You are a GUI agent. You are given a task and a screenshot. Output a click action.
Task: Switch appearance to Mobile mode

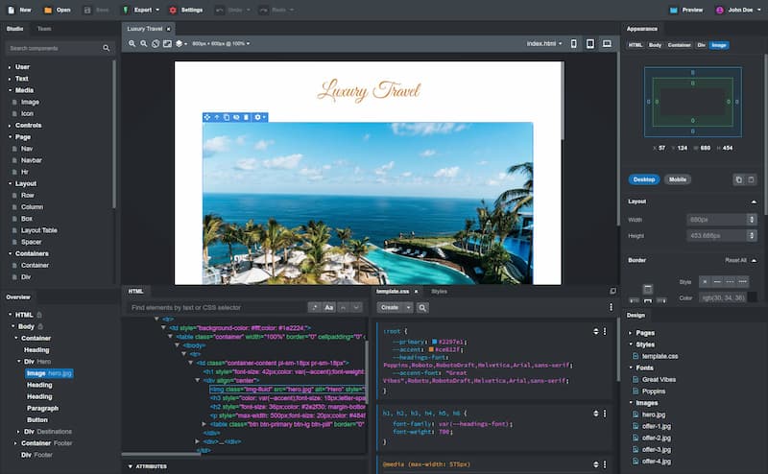678,179
